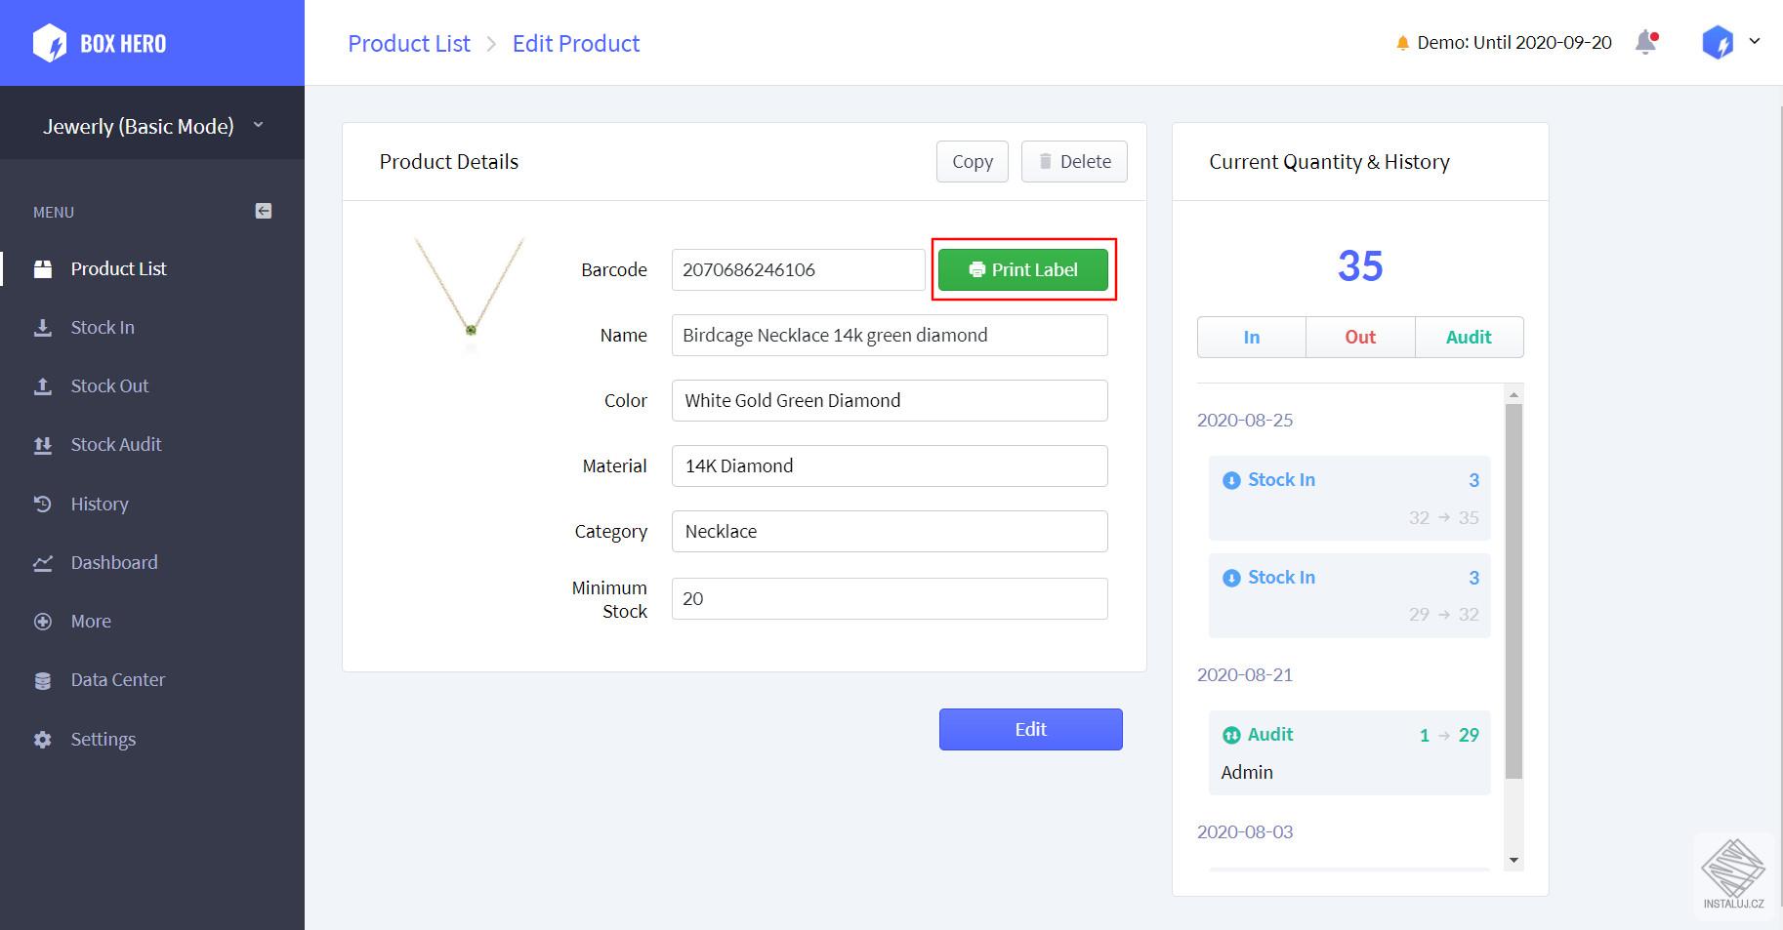Open the Settings gear icon
This screenshot has height=930, width=1783.
(43, 740)
